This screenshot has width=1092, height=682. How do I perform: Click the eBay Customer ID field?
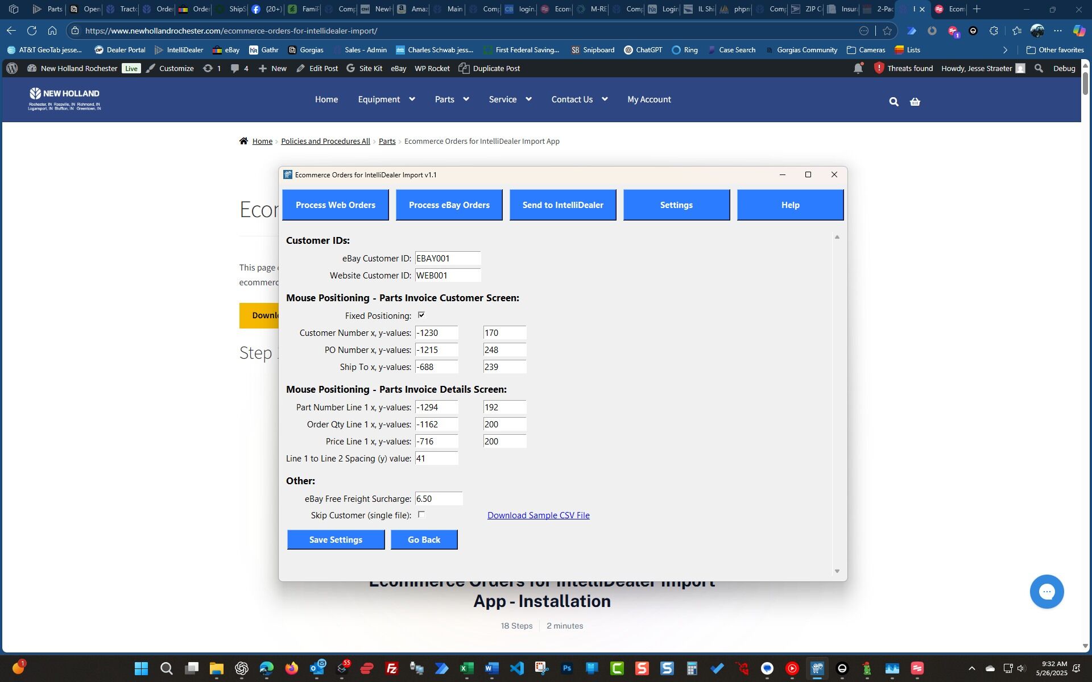point(448,259)
